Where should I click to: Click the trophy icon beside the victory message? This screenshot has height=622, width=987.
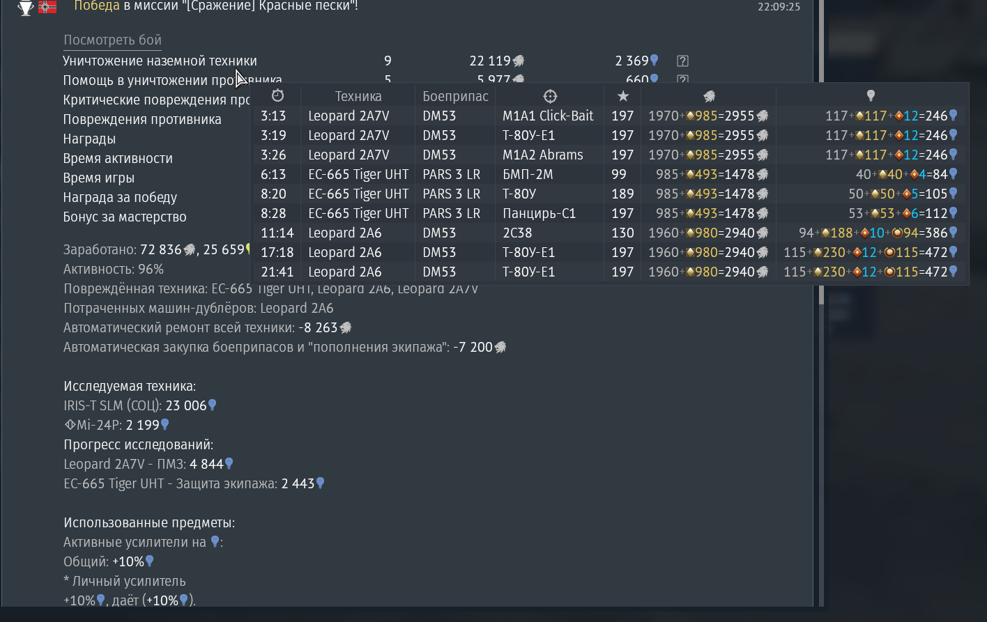pos(26,8)
